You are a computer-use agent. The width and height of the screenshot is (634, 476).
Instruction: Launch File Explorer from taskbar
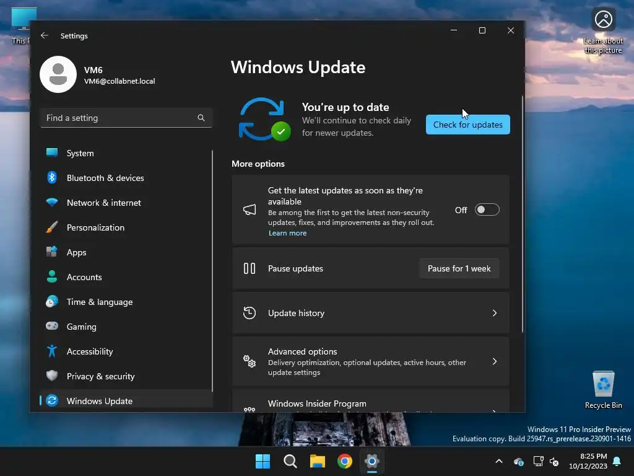pyautogui.click(x=318, y=461)
